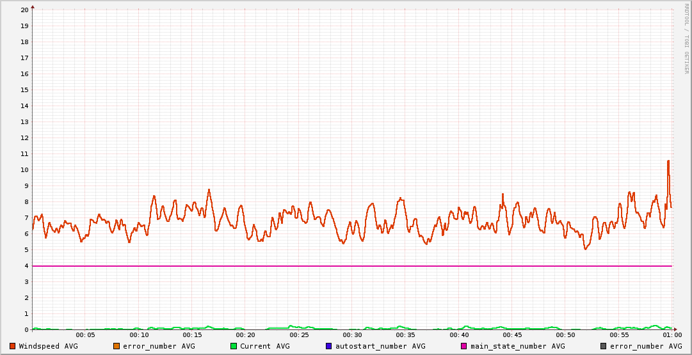
Task: Click the 00:05 time axis label
Action: point(86,335)
